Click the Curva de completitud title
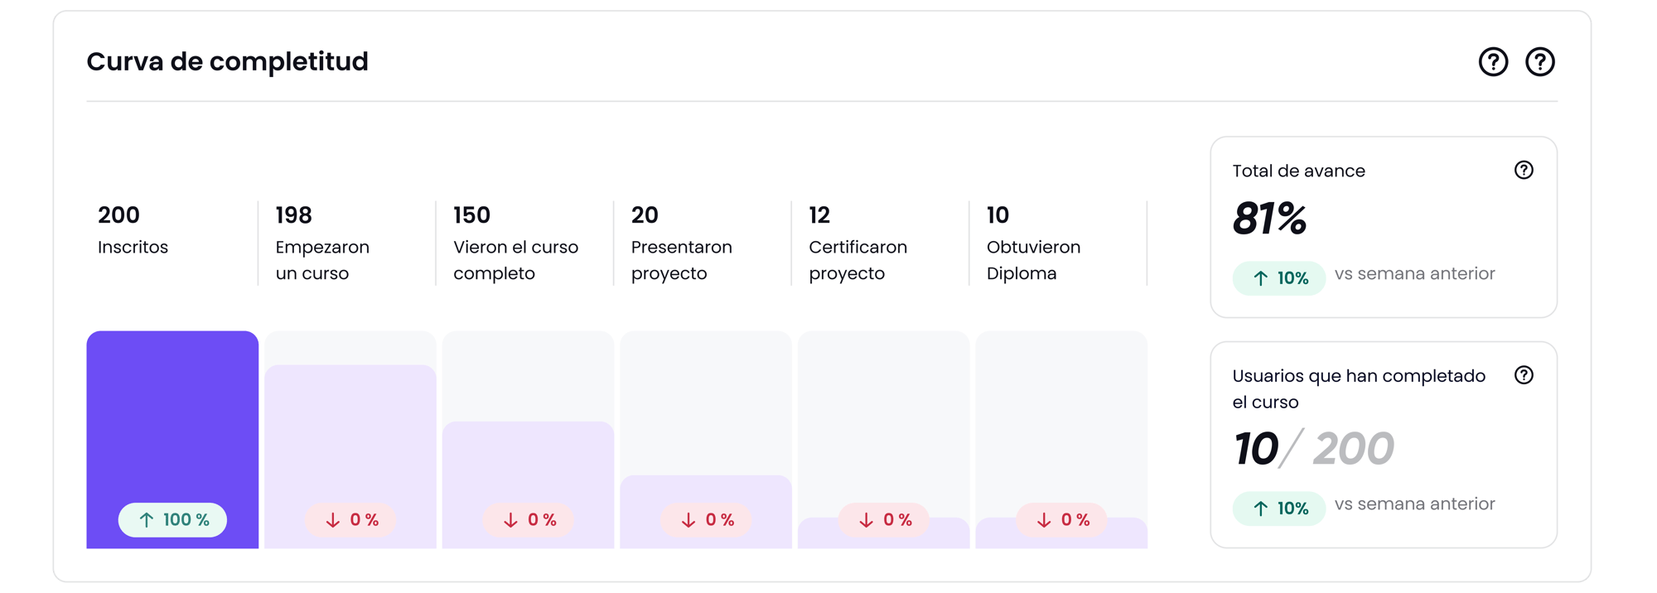The image size is (1657, 593). (227, 62)
